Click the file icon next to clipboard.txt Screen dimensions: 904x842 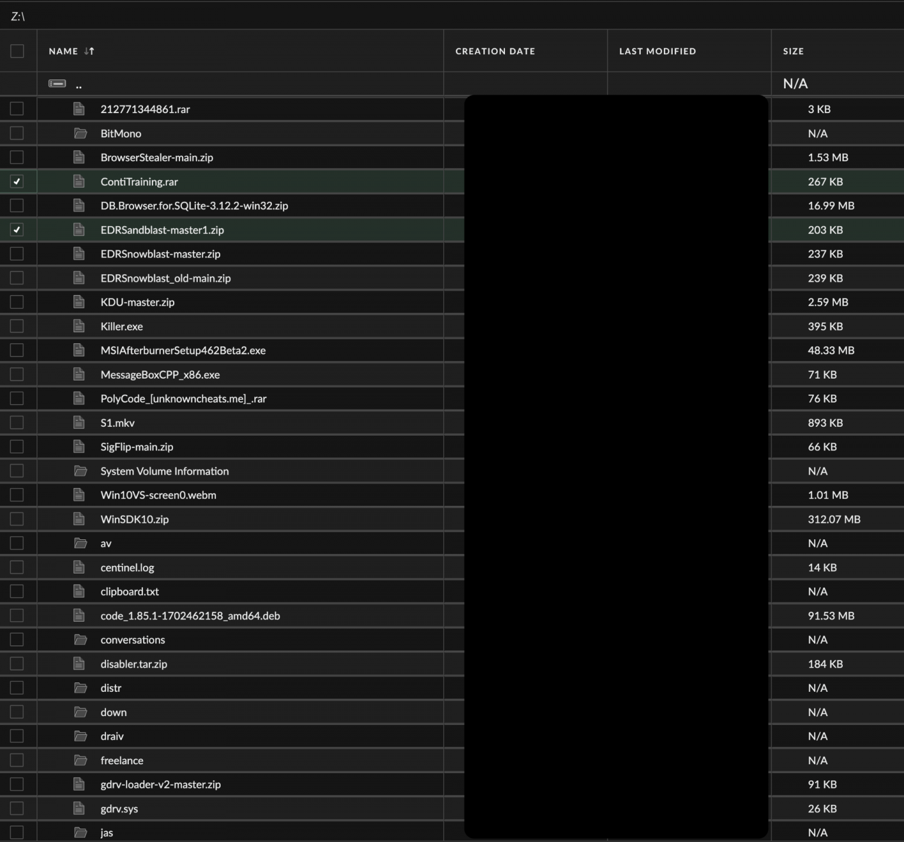click(79, 591)
